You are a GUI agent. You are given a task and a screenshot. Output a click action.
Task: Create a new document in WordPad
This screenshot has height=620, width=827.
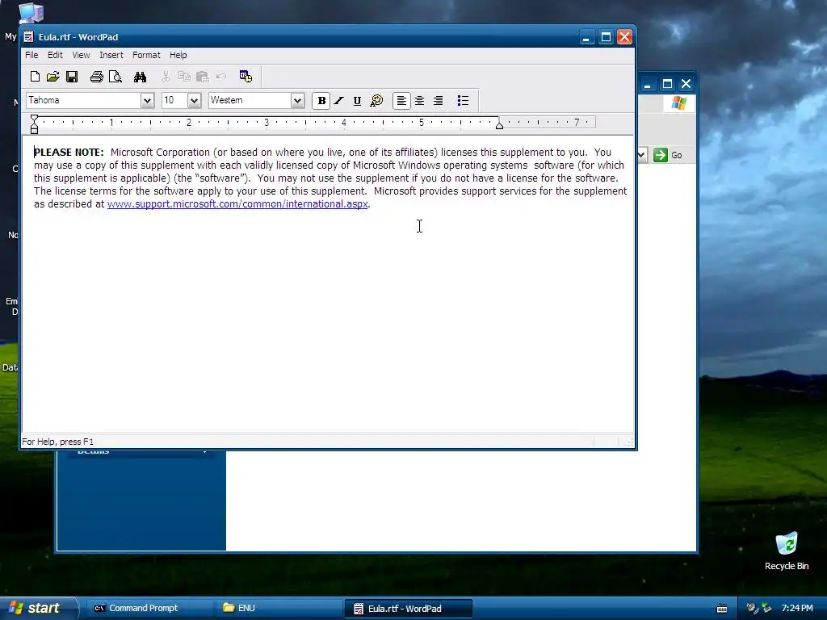click(x=35, y=77)
